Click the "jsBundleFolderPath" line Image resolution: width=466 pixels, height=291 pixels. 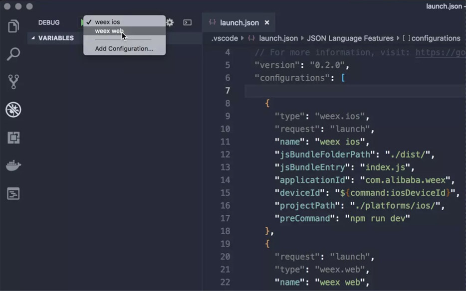[355, 154]
